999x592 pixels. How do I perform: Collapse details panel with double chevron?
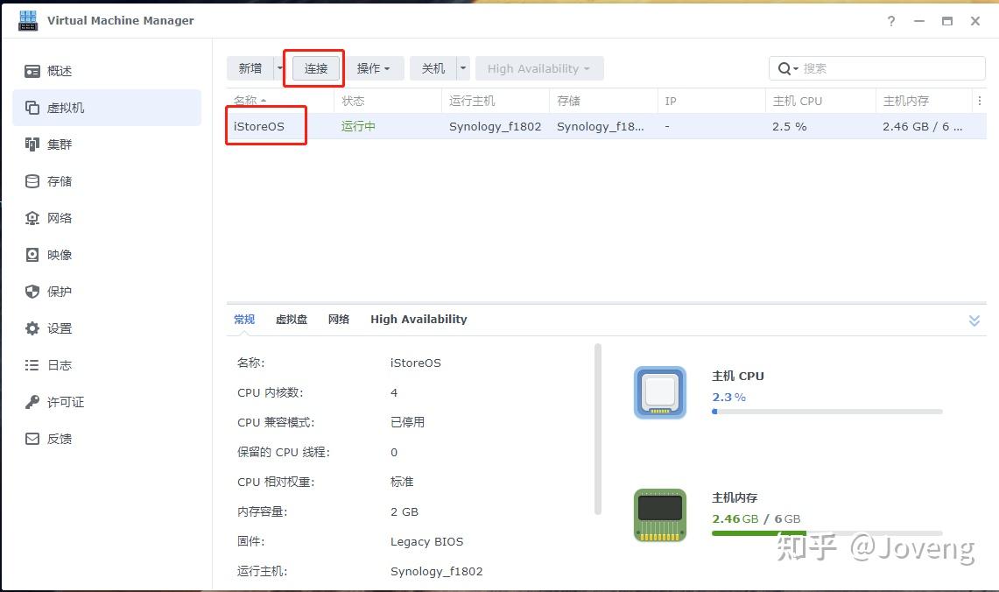click(974, 320)
